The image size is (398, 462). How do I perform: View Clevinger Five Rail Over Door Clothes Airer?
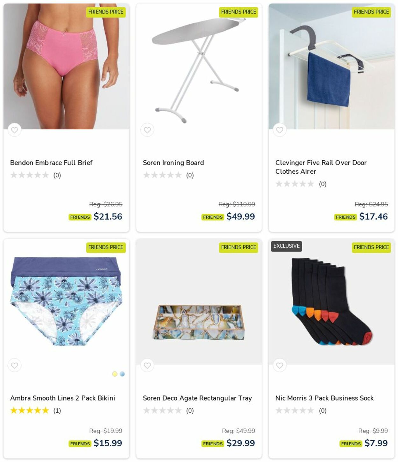click(321, 167)
